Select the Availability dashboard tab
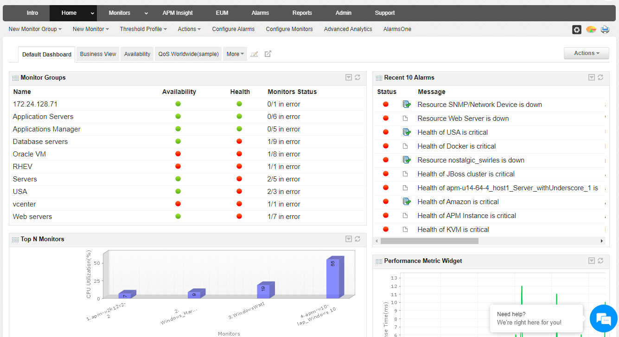The image size is (619, 337). 137,54
